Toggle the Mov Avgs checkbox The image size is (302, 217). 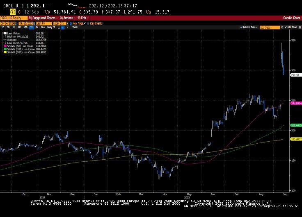[71, 23]
